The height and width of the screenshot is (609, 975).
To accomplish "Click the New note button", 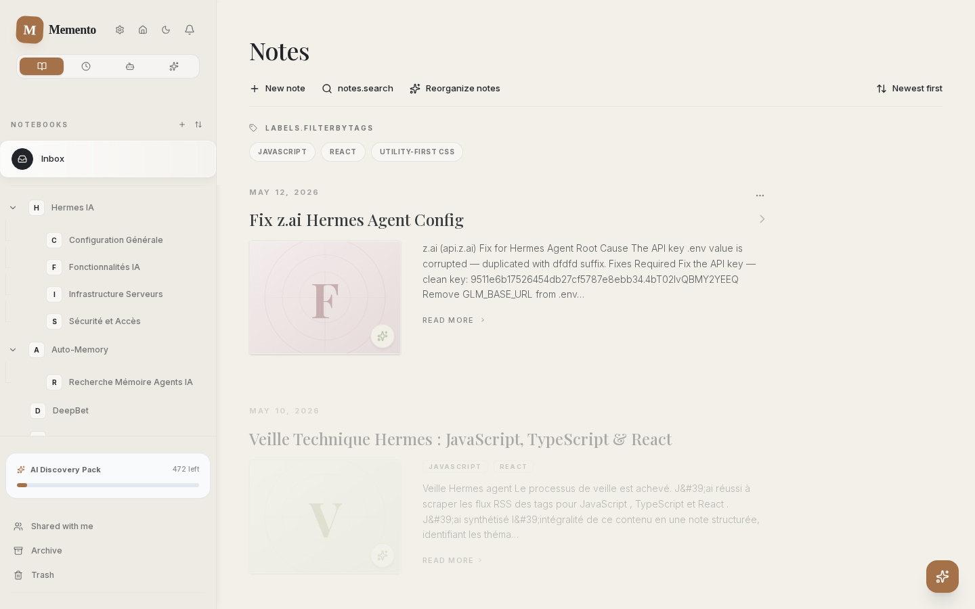I will (278, 89).
